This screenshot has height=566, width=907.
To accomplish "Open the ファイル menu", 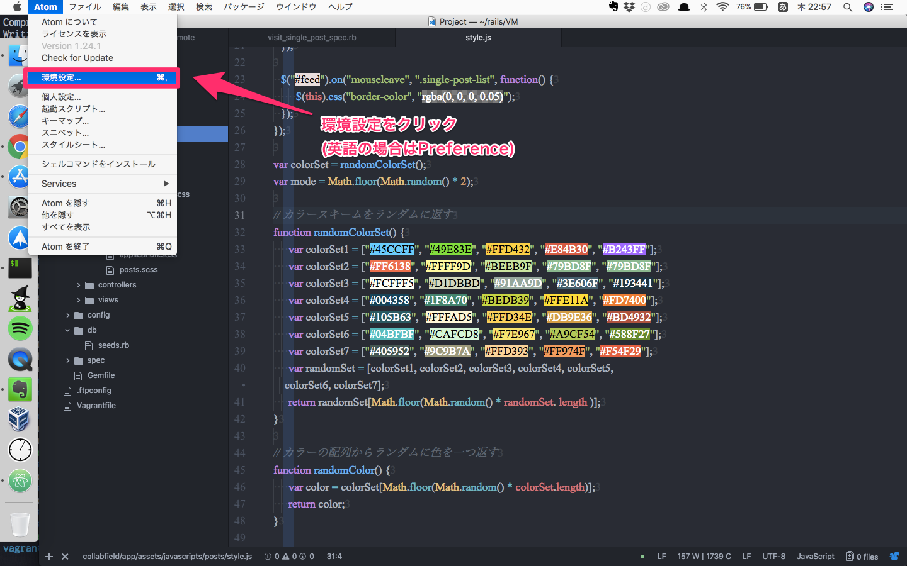I will pos(85,7).
